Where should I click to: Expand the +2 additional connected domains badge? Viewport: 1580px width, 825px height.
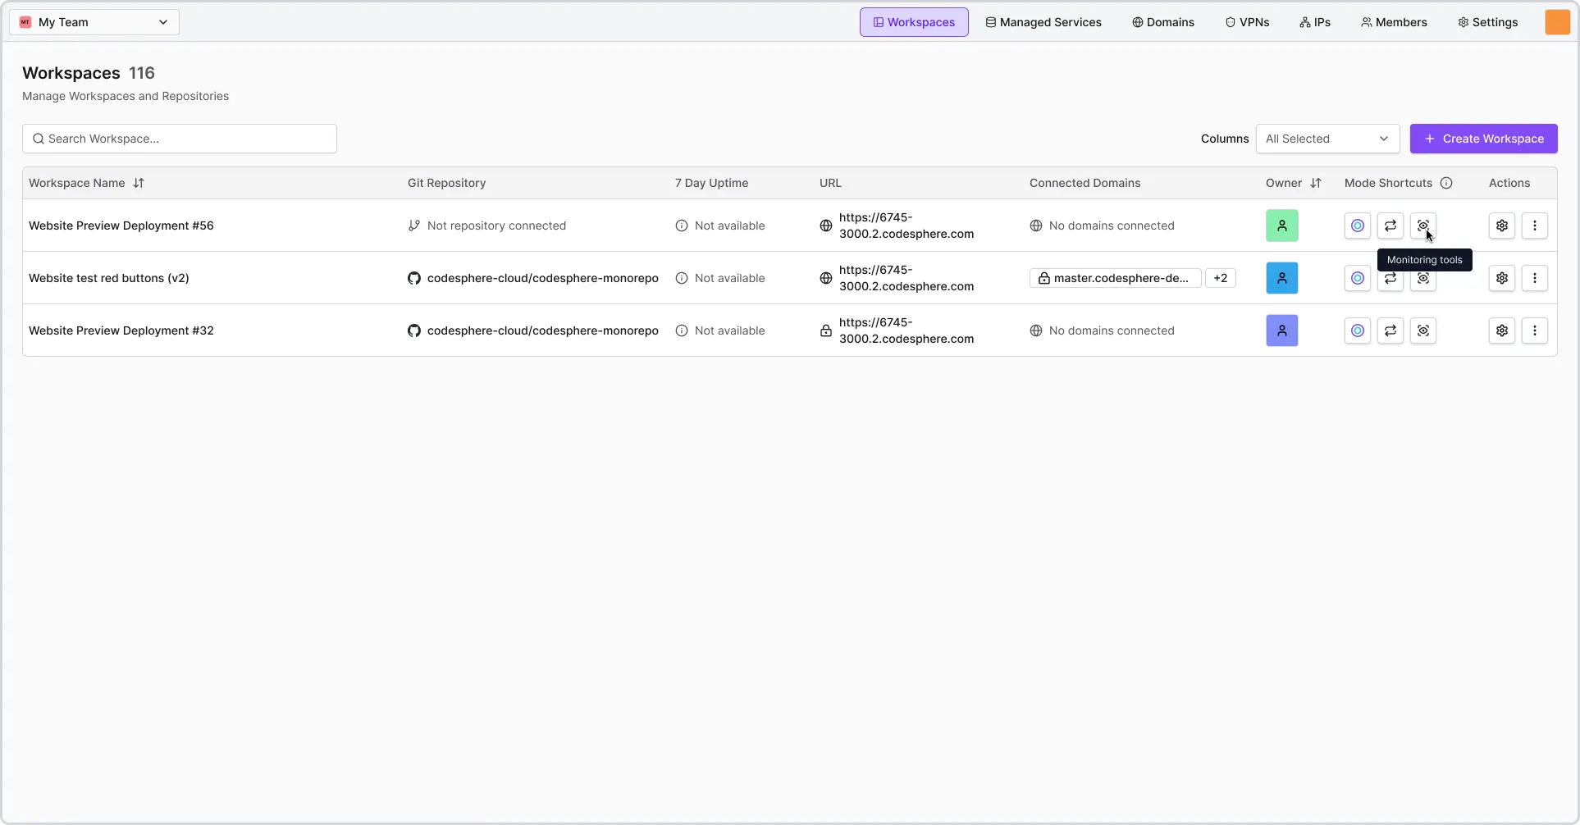point(1220,278)
